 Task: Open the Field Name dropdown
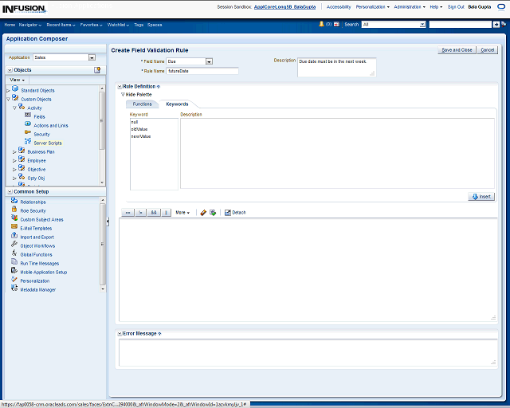[209, 61]
